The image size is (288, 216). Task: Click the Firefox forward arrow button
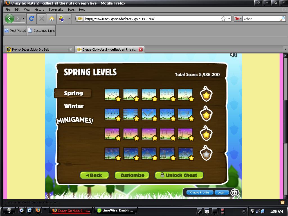pos(18,19)
